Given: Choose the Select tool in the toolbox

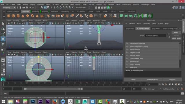Looking at the screenshot, I should click(3, 24).
